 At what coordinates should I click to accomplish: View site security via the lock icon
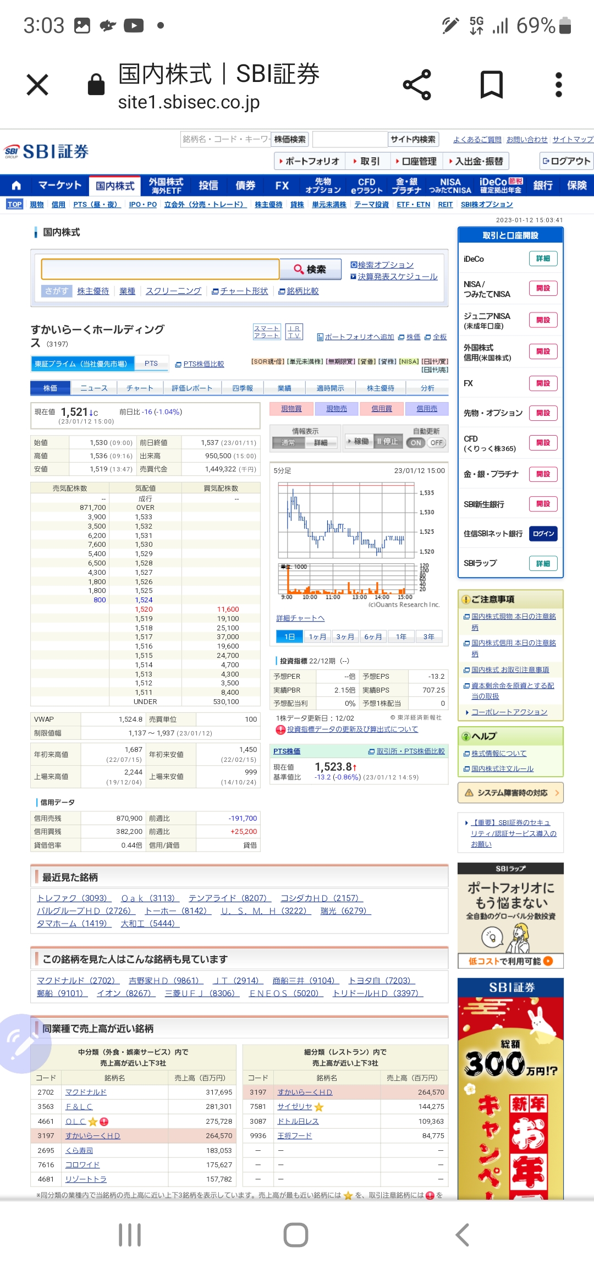pos(96,85)
